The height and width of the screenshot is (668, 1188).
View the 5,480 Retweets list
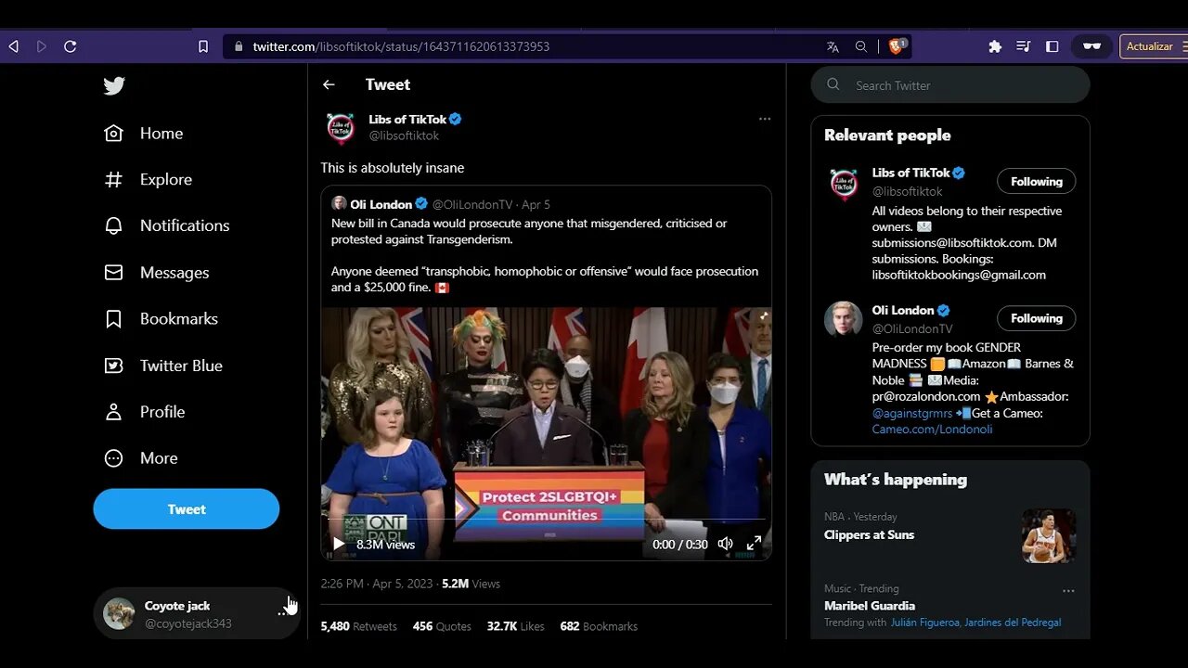pos(358,626)
